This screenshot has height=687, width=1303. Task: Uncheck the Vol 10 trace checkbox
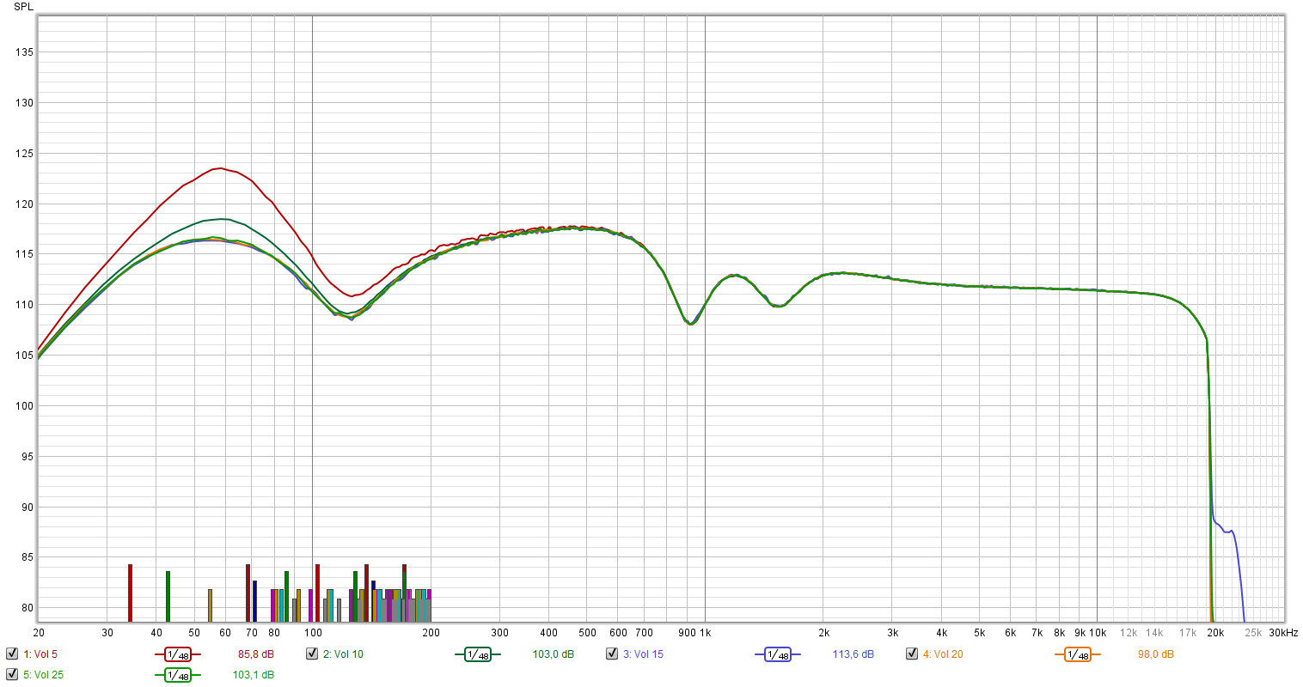(x=312, y=654)
